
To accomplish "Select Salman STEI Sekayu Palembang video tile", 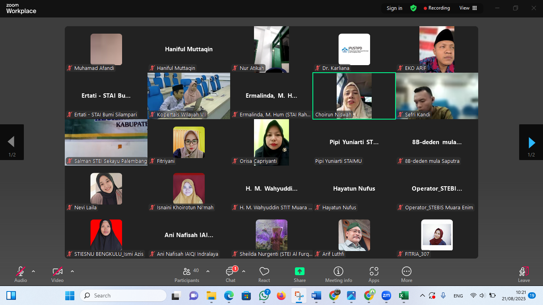I will pyautogui.click(x=106, y=142).
